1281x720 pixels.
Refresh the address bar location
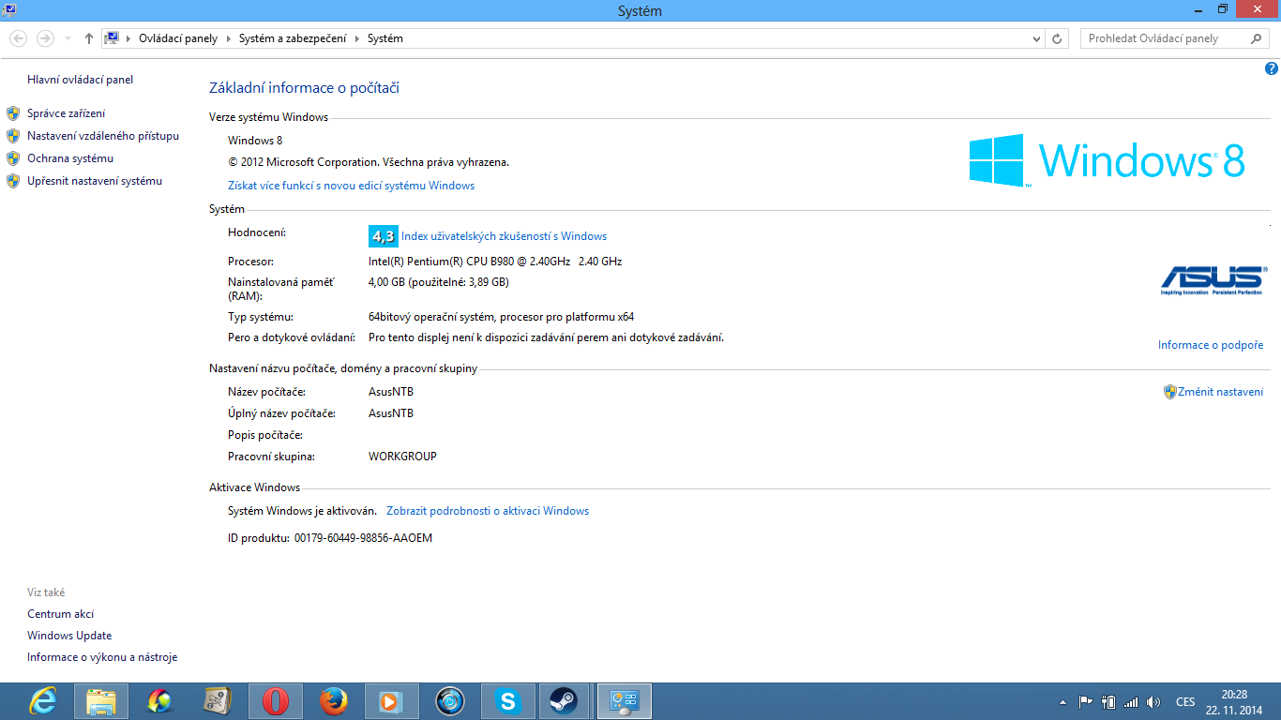pyautogui.click(x=1058, y=38)
